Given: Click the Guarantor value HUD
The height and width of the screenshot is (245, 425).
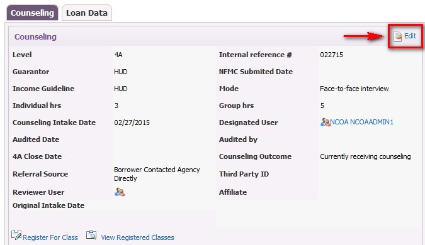Looking at the screenshot, I should click(x=121, y=72).
